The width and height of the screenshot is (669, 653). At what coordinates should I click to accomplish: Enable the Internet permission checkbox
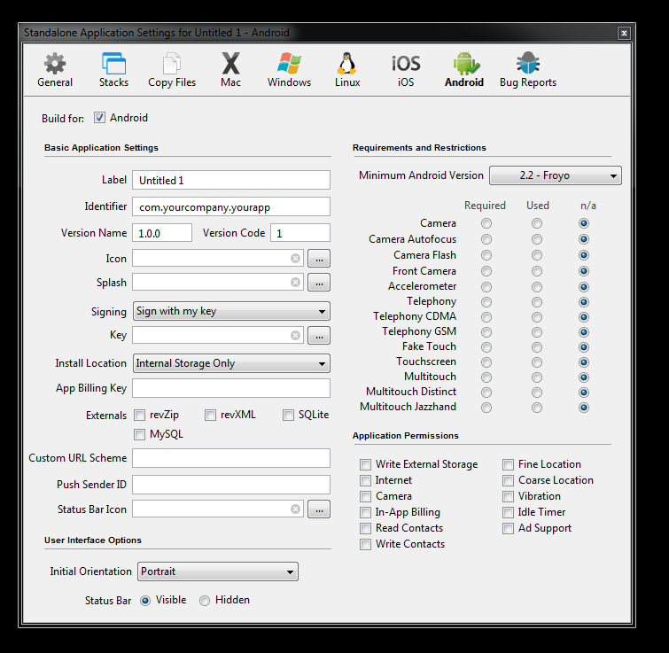(366, 480)
